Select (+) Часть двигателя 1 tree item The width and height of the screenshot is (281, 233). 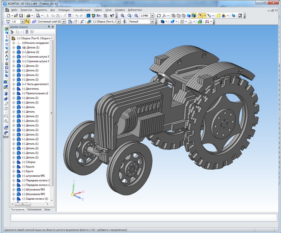(x=35, y=84)
